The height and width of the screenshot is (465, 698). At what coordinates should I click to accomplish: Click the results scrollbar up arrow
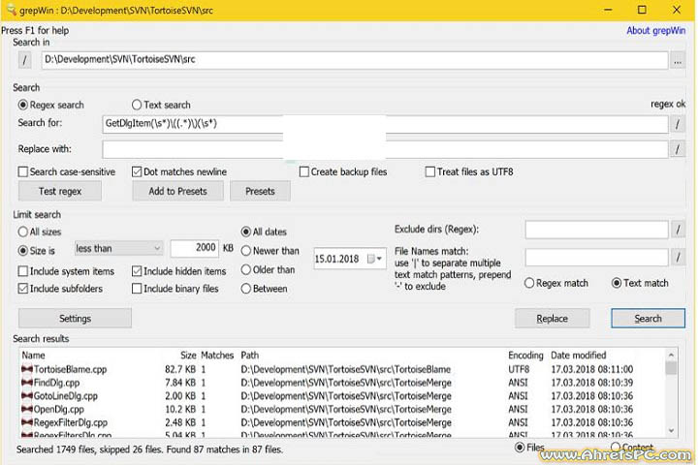coord(671,356)
